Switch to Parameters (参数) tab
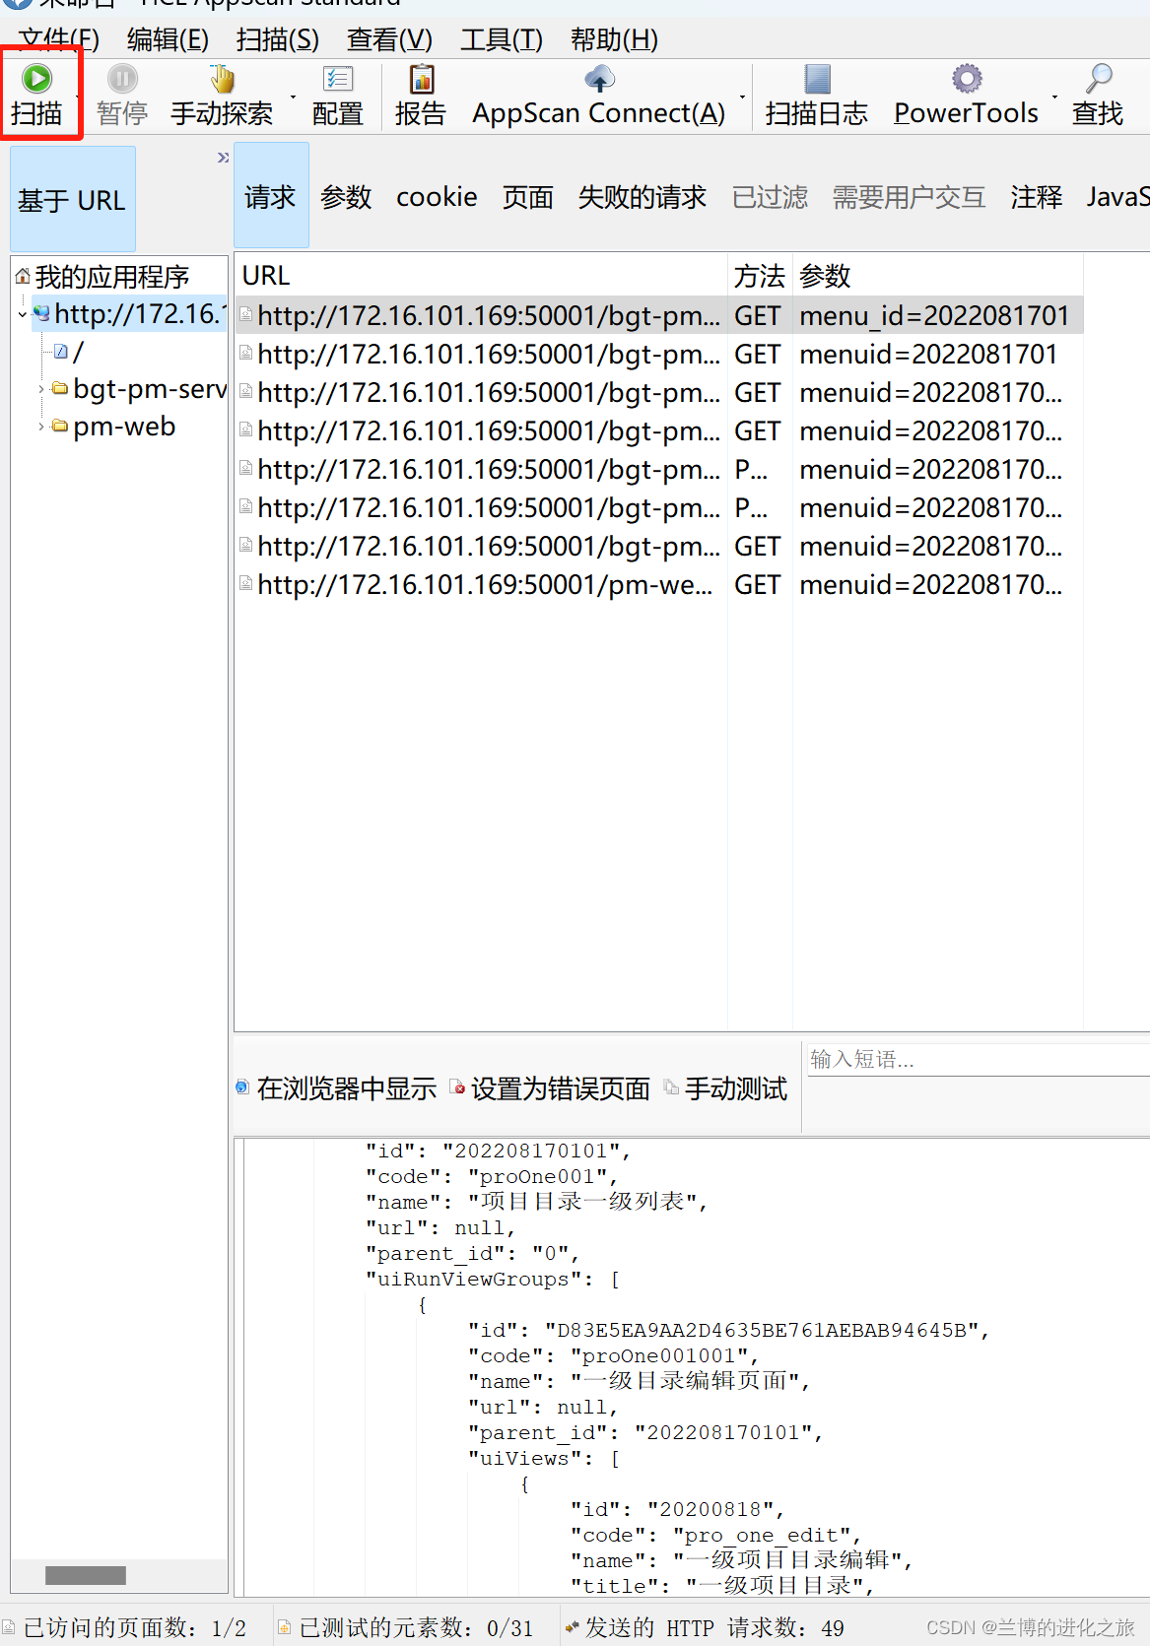1150x1646 pixels. coord(346,197)
